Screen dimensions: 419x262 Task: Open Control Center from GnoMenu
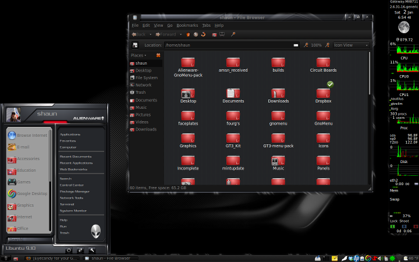[72, 185]
